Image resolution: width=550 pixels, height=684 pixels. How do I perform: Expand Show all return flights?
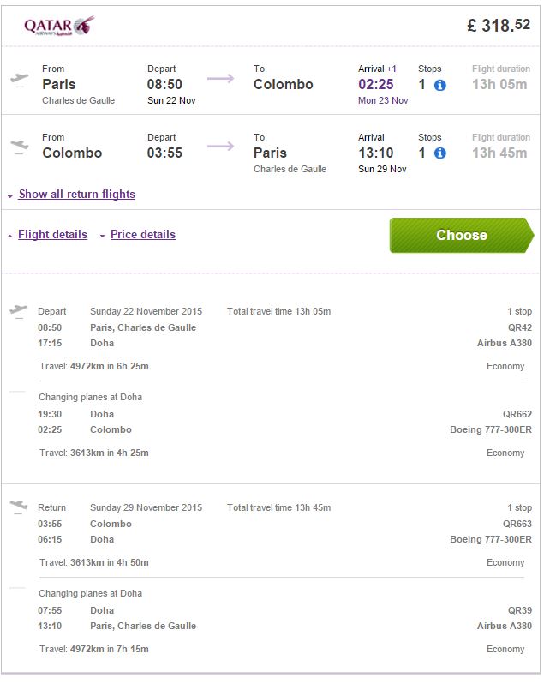pos(77,194)
